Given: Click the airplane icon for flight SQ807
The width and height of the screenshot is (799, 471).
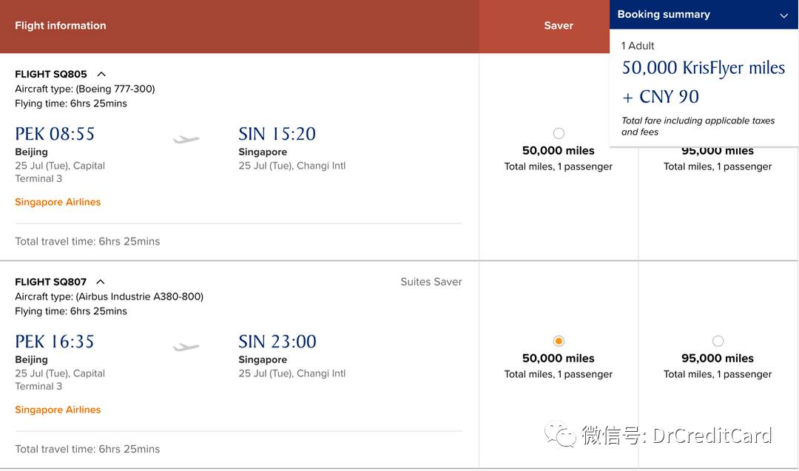Looking at the screenshot, I should tap(186, 347).
